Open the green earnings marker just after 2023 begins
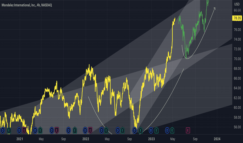This screenshot has width=243, height=143. (156, 130)
